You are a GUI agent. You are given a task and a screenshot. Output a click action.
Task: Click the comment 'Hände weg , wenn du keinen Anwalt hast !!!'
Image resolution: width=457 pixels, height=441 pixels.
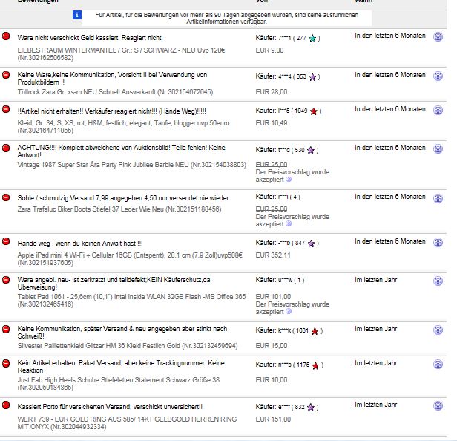(80, 244)
